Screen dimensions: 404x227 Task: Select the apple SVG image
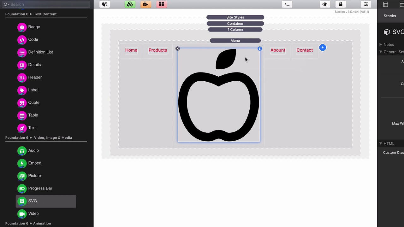(219, 96)
